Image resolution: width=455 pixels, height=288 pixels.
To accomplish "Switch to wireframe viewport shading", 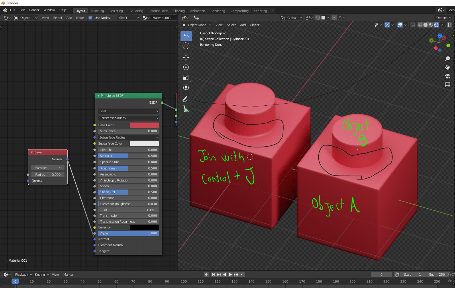I will [x=420, y=25].
